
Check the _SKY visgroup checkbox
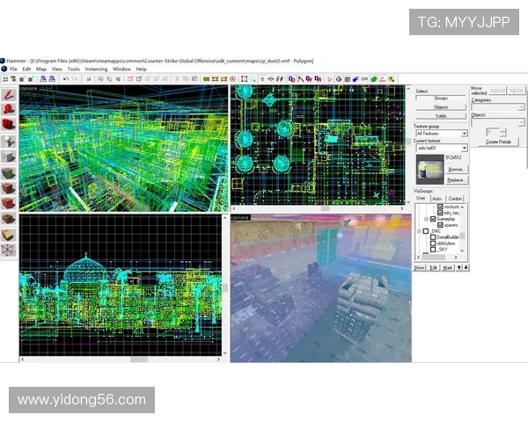tap(433, 250)
